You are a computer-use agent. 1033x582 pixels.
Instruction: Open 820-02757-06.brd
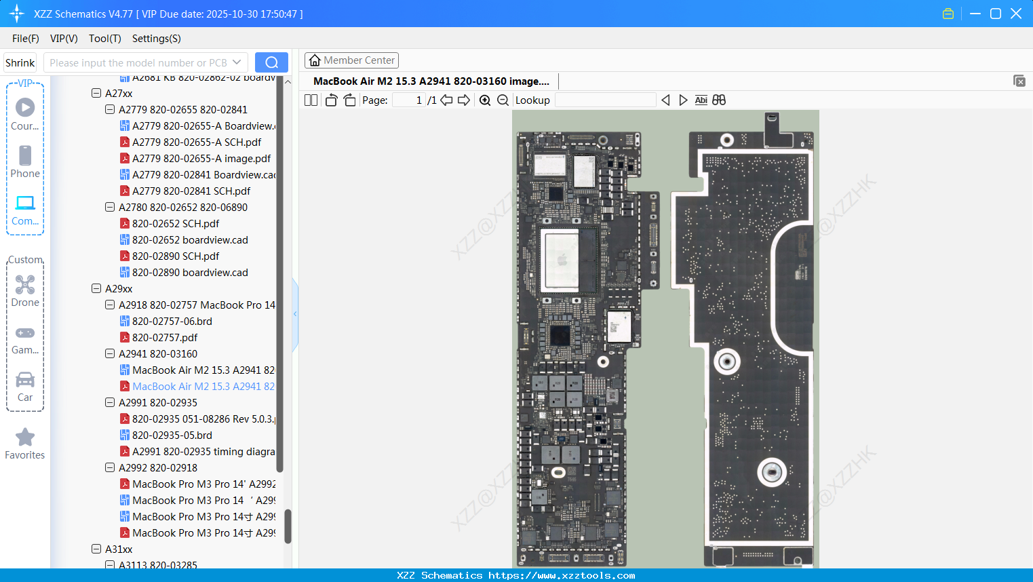tap(172, 322)
